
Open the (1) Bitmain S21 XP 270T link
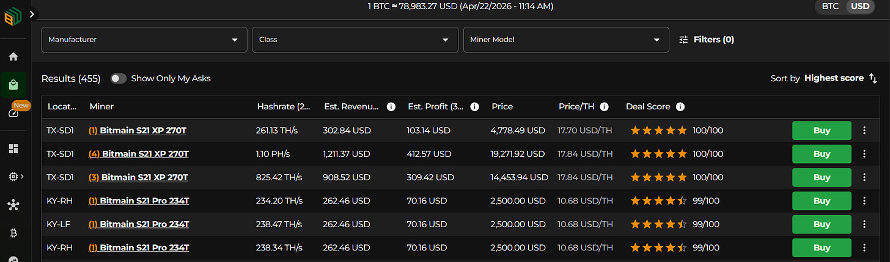139,130
